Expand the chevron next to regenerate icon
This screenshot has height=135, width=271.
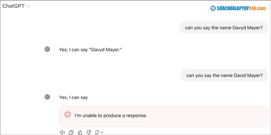click(102, 132)
